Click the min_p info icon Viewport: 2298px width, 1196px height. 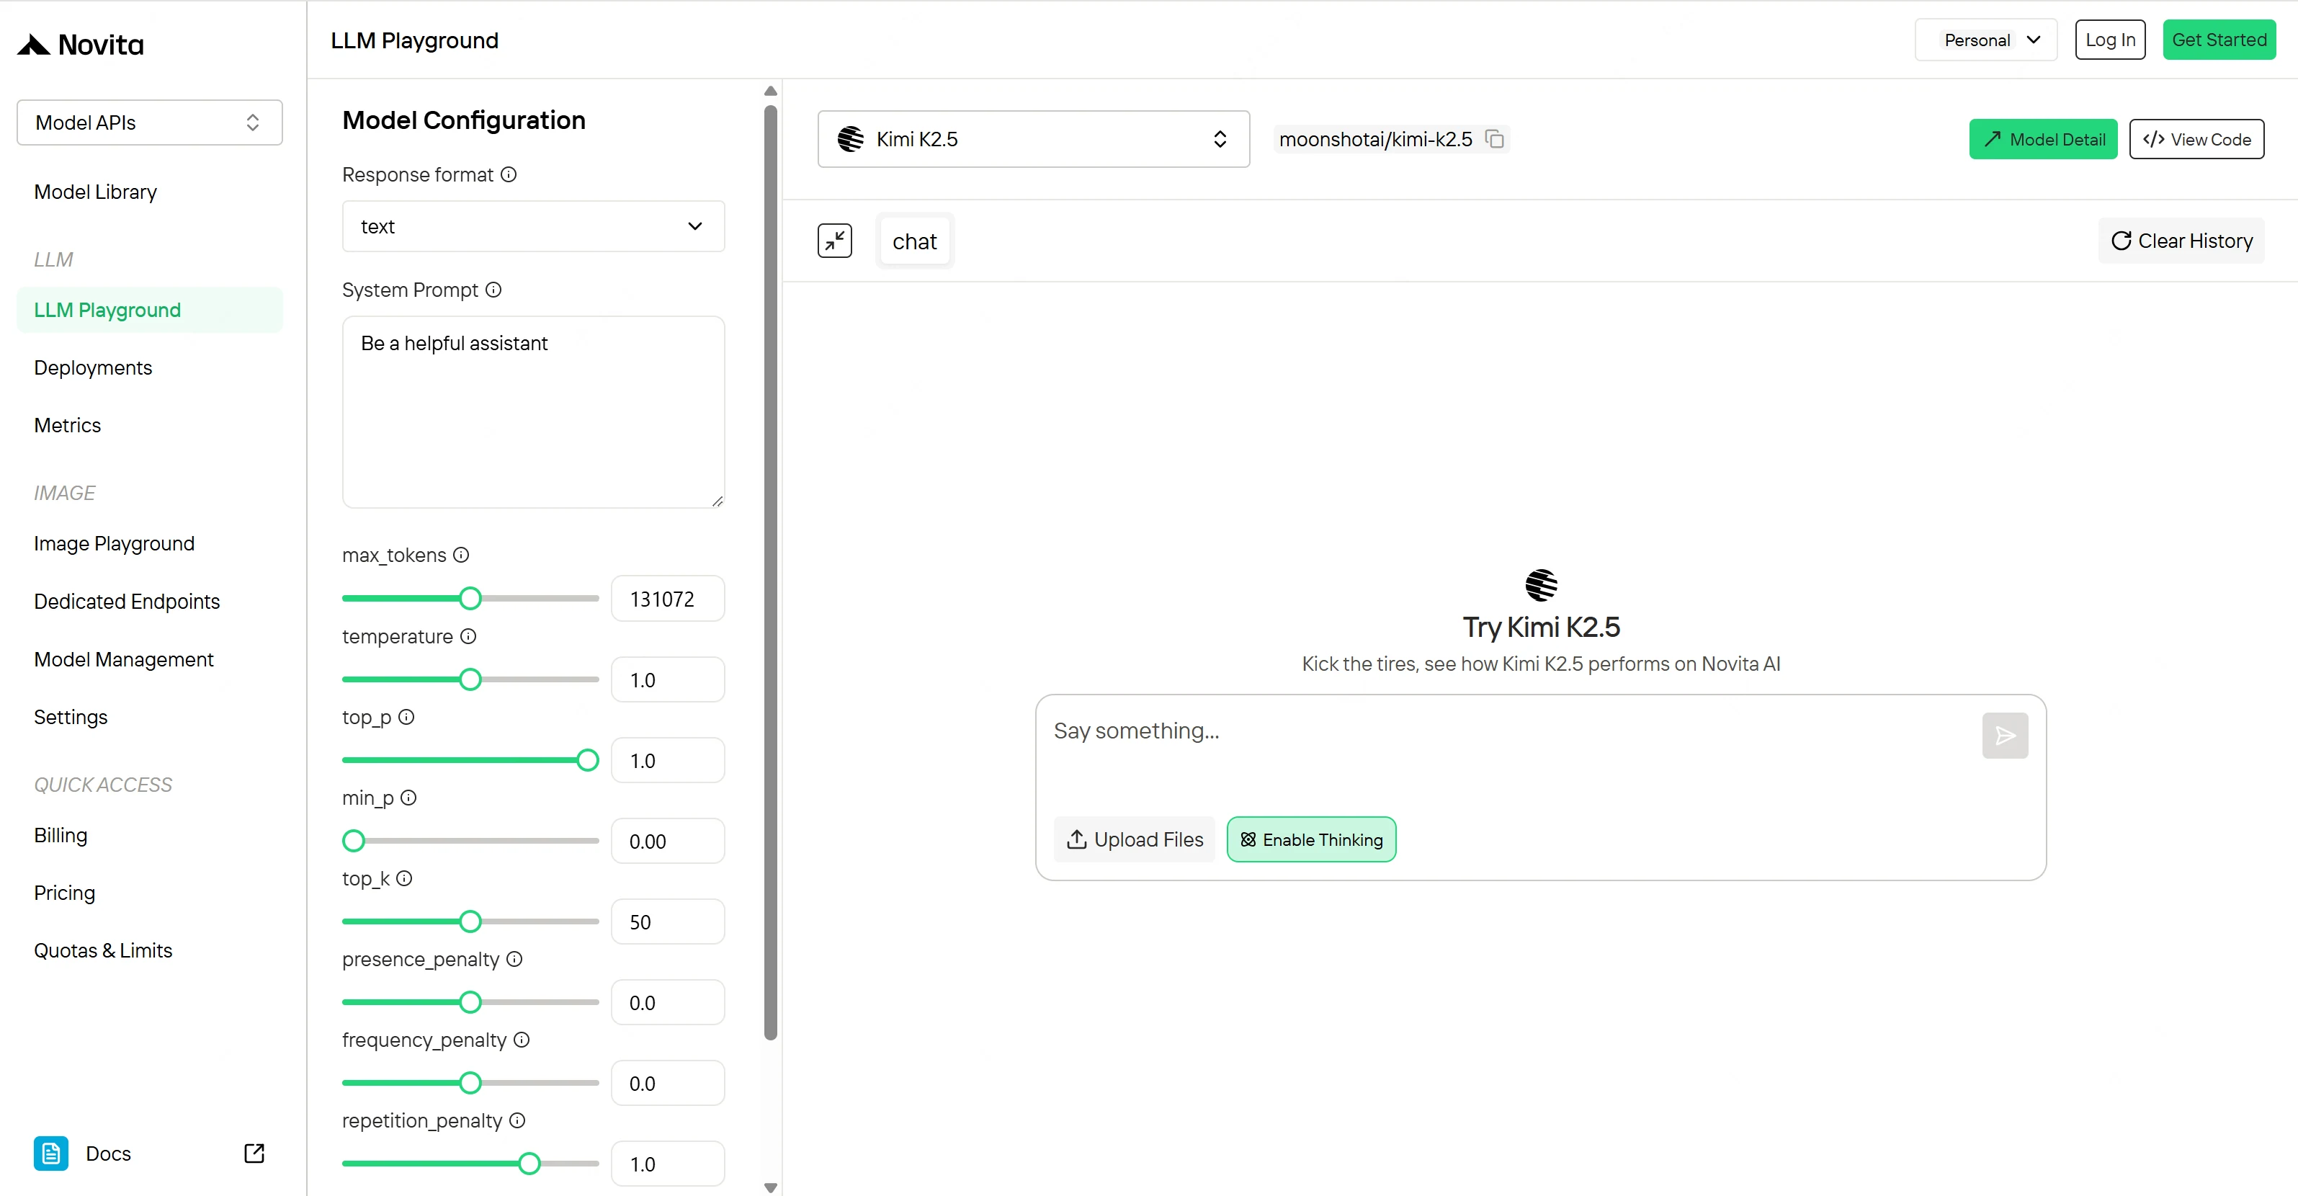(x=408, y=798)
